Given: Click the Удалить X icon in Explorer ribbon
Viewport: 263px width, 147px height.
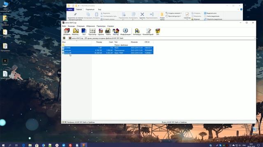Looking at the screenshot, I should [x=142, y=14].
